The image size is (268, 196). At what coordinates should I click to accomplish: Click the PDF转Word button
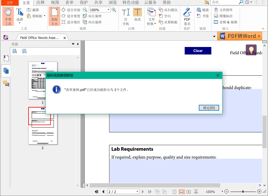239,36
